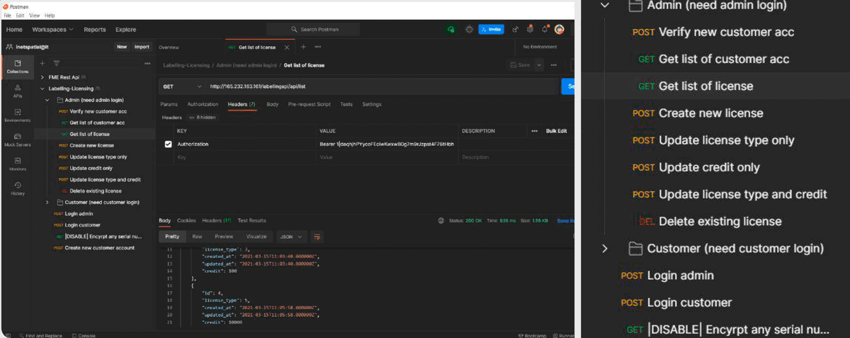Switch to the Authorization request tab

pos(203,104)
